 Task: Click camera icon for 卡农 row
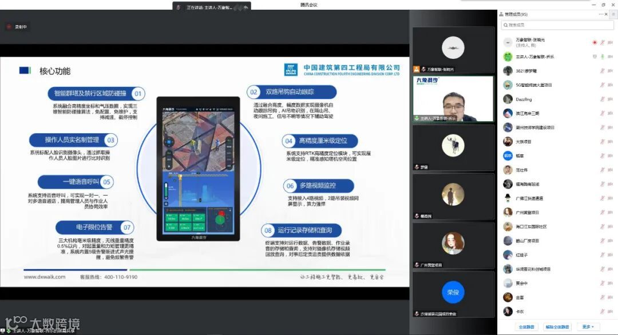610,312
